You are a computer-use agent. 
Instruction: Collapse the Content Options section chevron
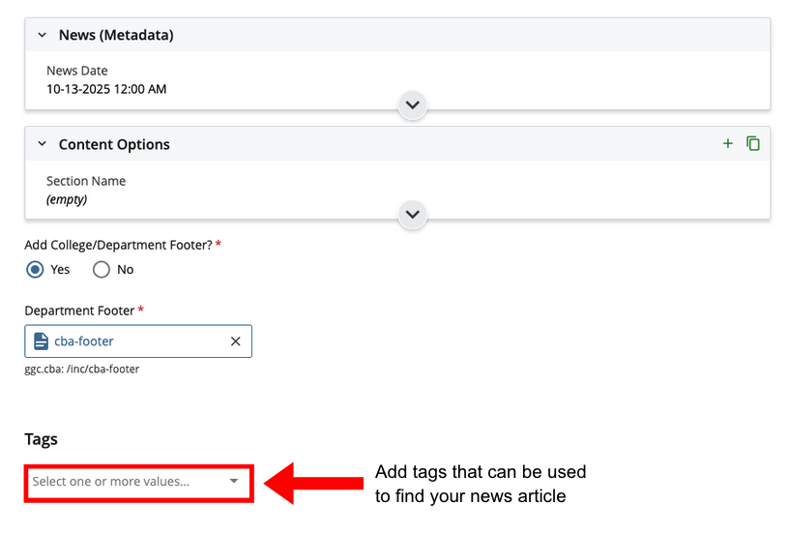coord(42,144)
